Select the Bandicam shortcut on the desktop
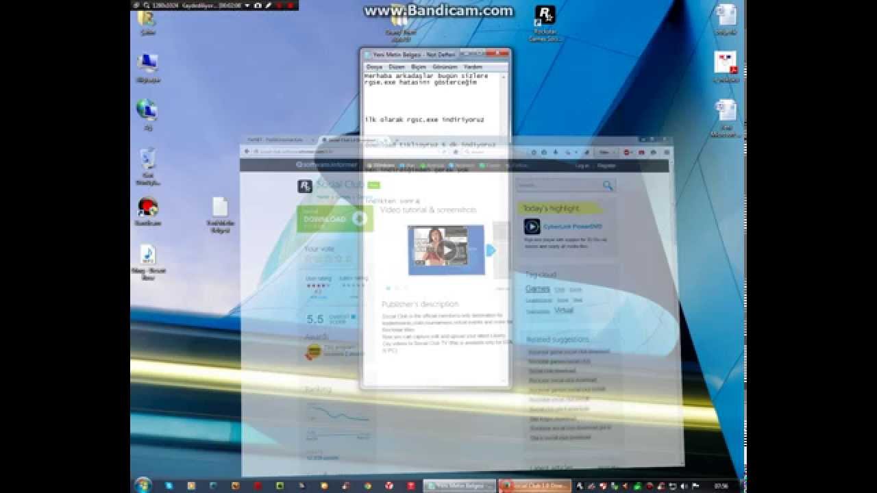Image resolution: width=877 pixels, height=493 pixels. pos(147,212)
